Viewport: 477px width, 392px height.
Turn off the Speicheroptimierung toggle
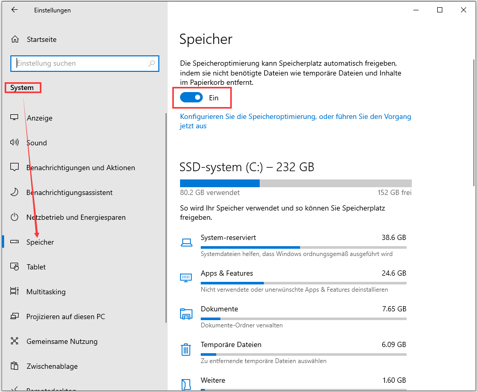pos(191,97)
